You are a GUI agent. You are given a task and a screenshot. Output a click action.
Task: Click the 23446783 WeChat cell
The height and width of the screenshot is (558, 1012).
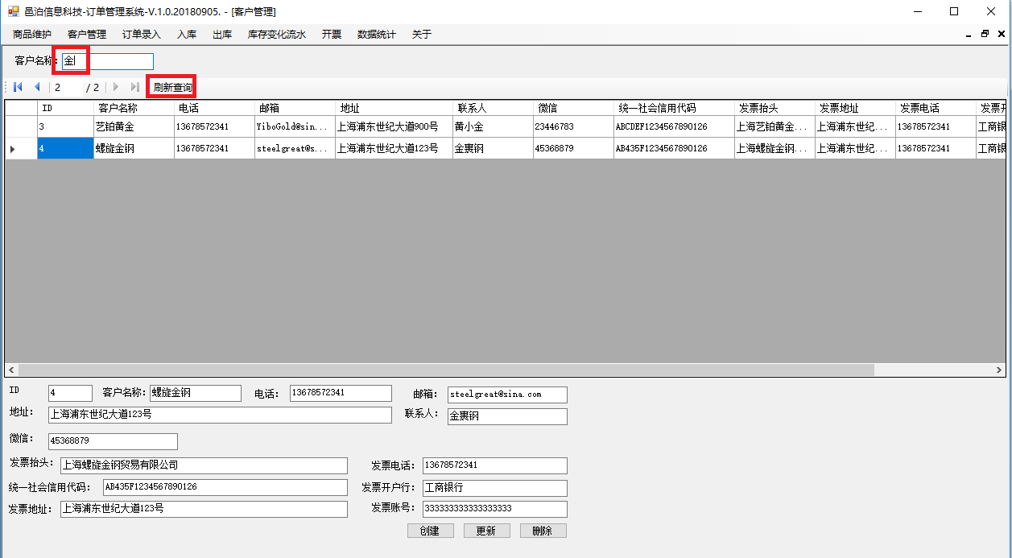point(573,126)
